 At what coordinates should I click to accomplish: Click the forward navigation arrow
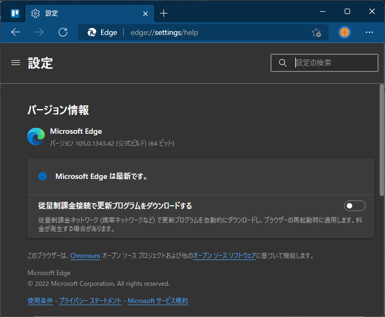pyautogui.click(x=39, y=32)
